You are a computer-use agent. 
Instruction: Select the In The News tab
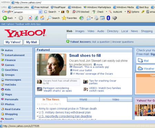[x=51, y=99]
